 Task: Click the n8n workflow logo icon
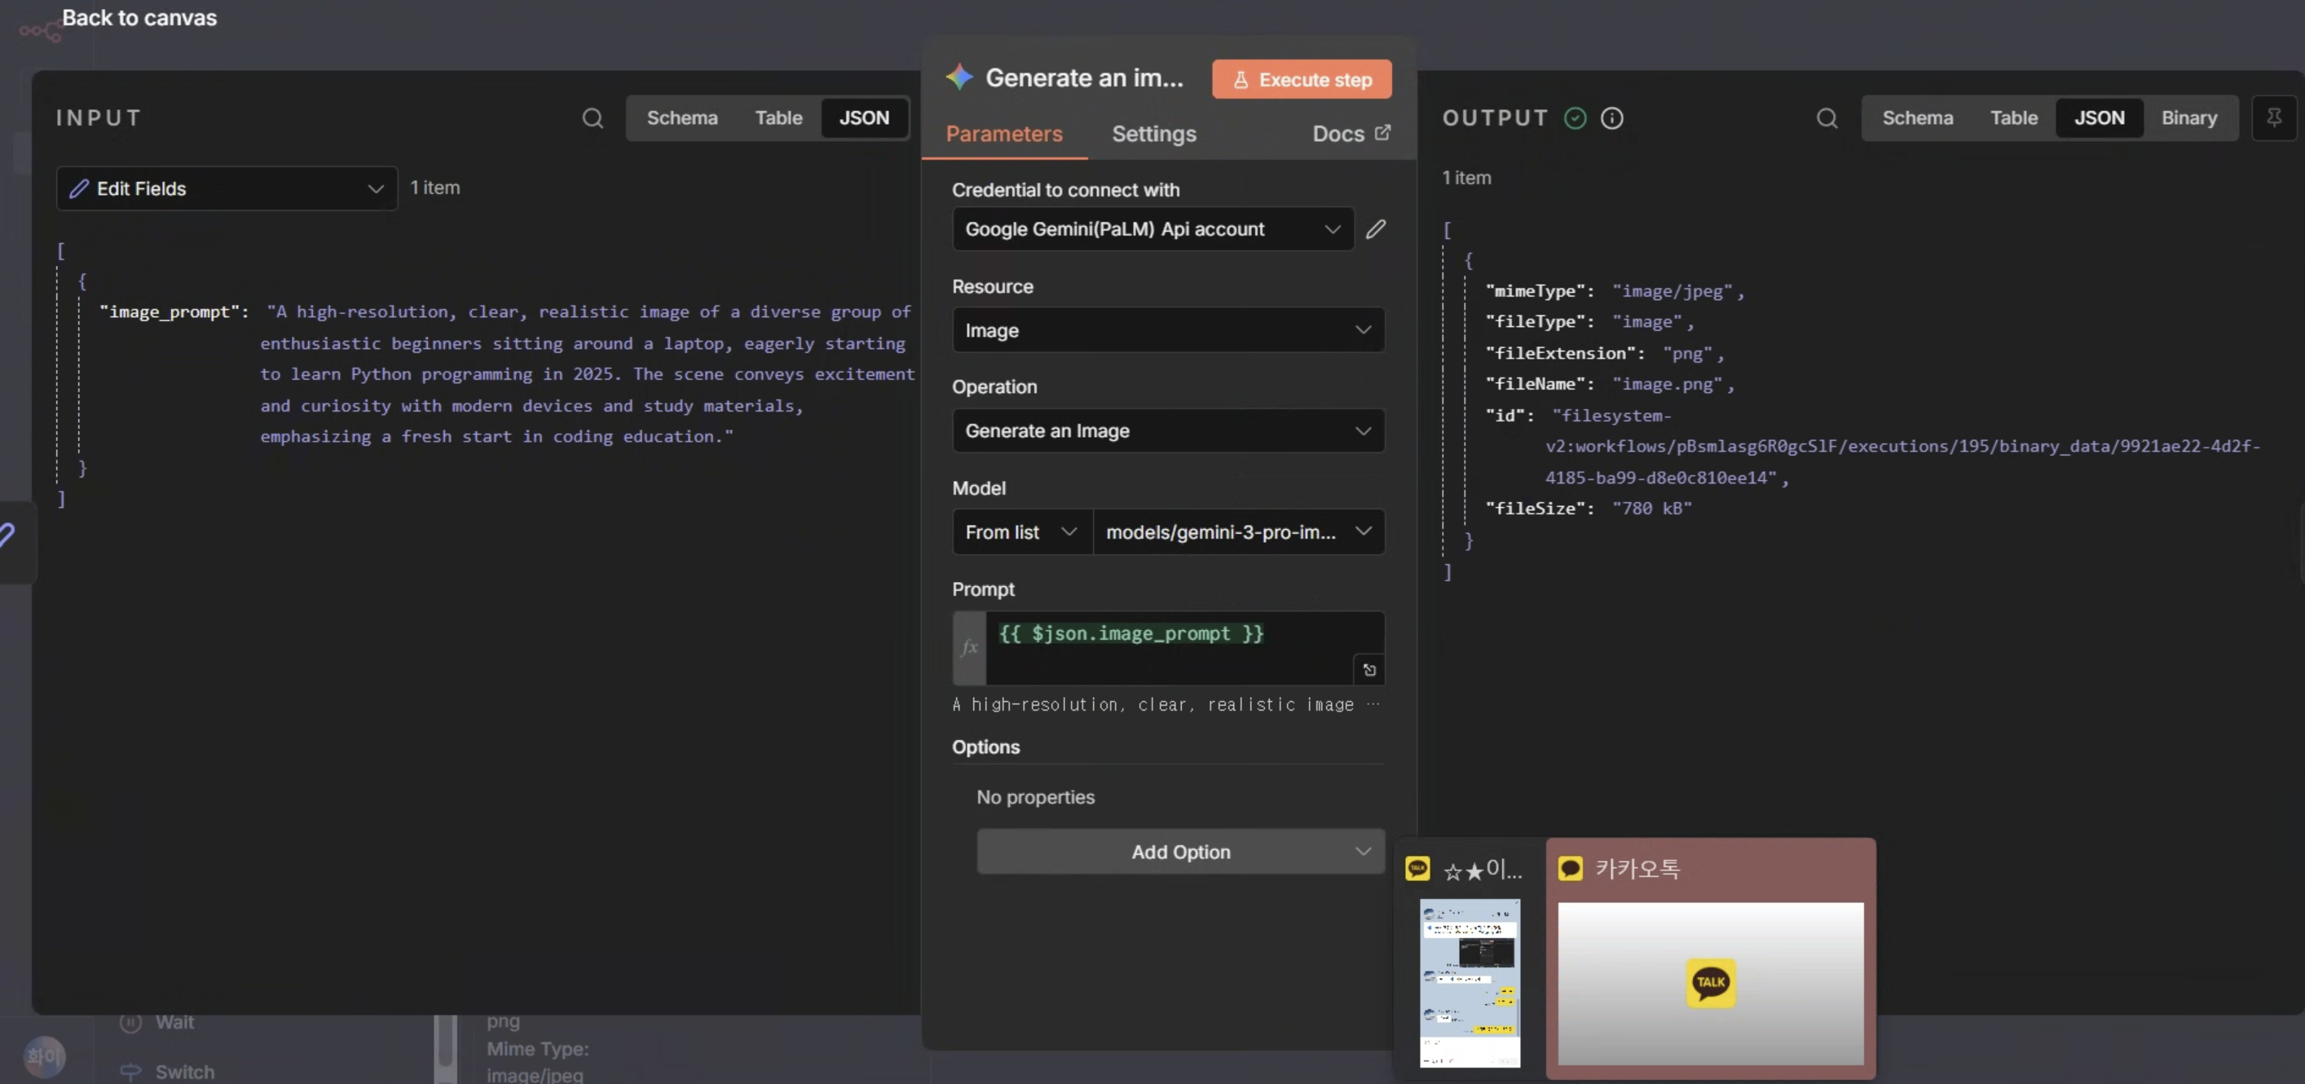point(39,33)
